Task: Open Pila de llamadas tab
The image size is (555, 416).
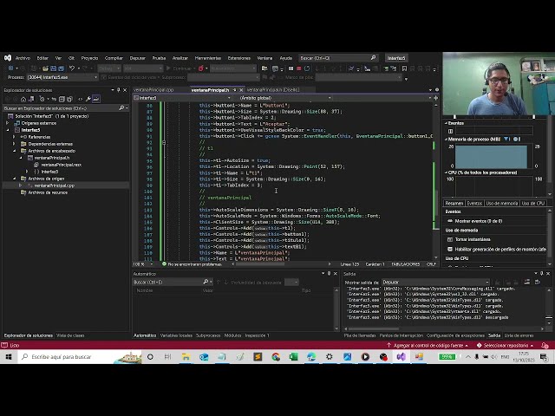Action: click(x=360, y=335)
